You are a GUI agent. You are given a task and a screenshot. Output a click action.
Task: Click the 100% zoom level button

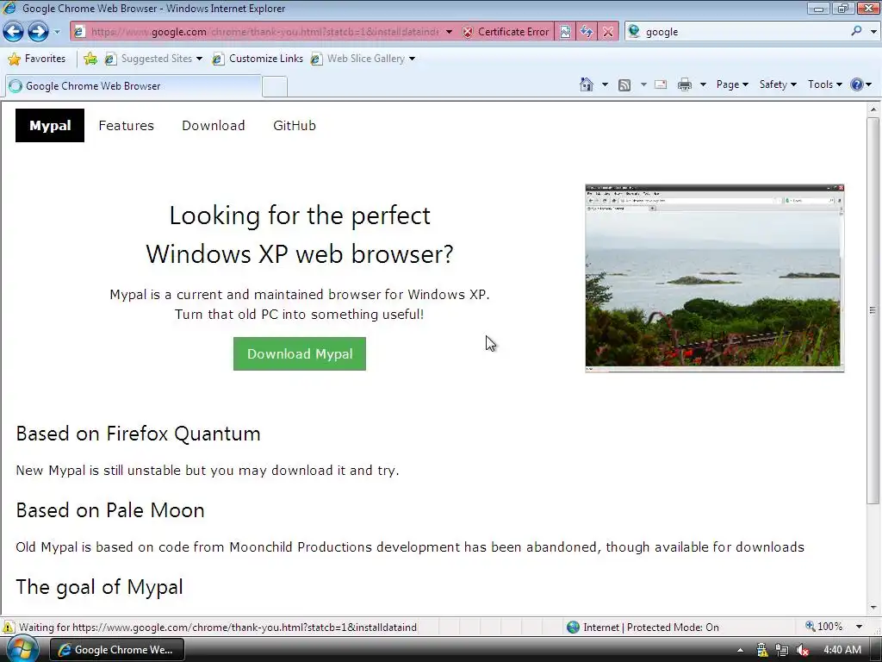click(x=824, y=627)
